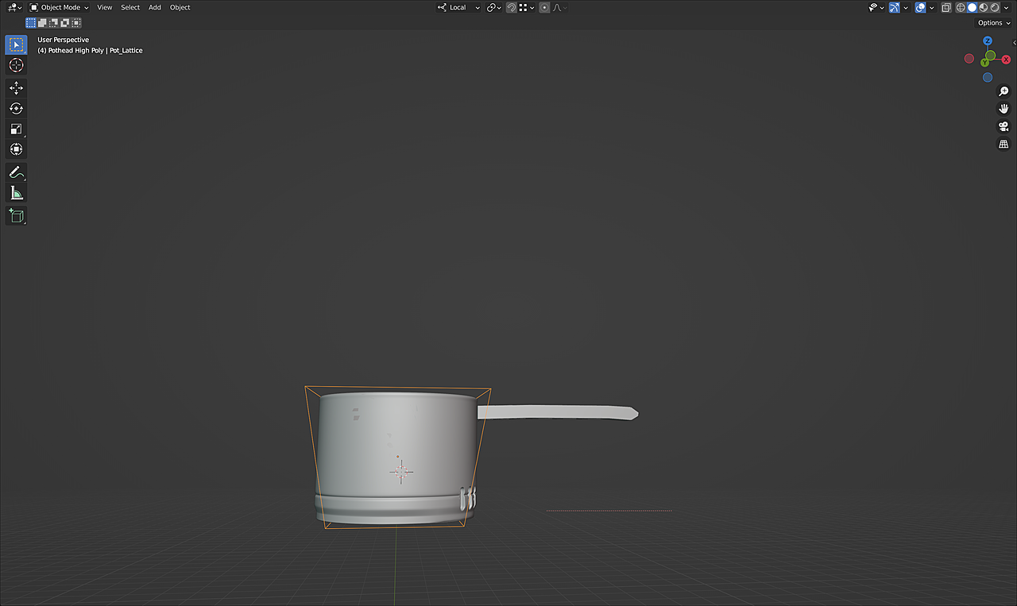Choose the Move tool
The image size is (1017, 606).
pos(16,88)
